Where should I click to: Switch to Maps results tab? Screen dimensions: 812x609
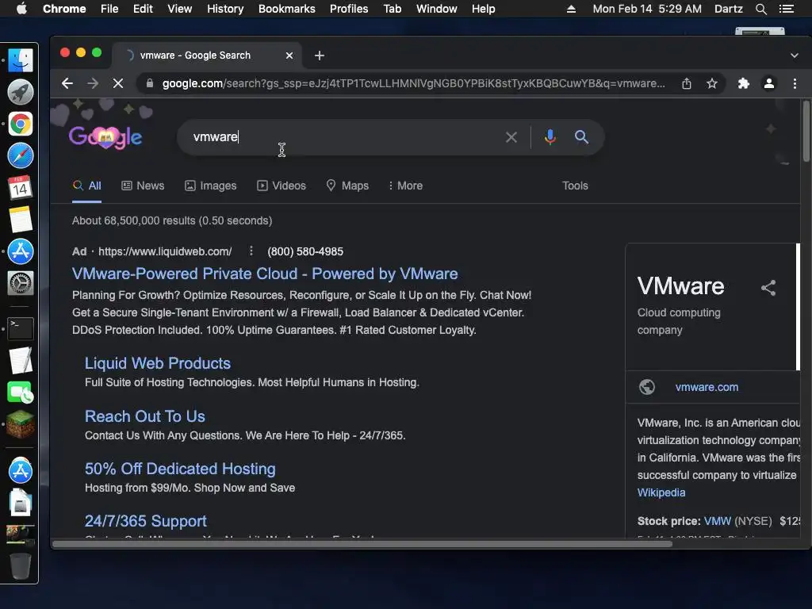click(x=347, y=186)
